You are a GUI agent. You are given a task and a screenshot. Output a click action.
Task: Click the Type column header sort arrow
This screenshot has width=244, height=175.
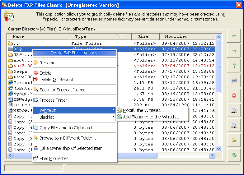[x=120, y=37]
